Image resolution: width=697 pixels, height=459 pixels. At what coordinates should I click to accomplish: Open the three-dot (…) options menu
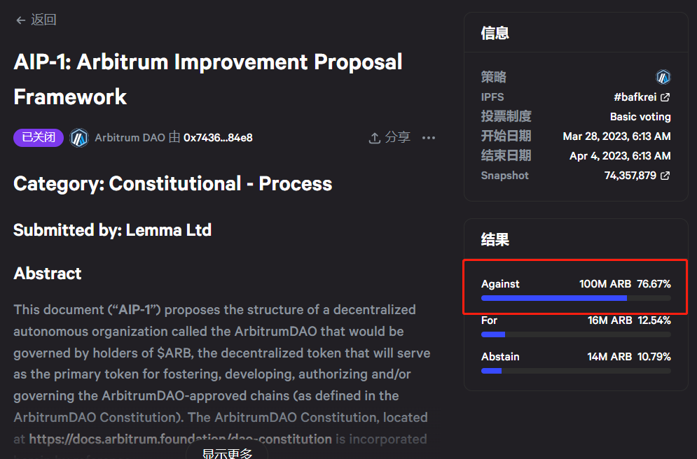click(x=428, y=138)
